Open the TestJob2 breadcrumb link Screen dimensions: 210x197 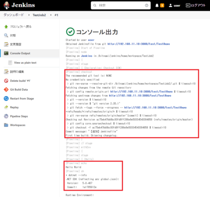(x=39, y=15)
